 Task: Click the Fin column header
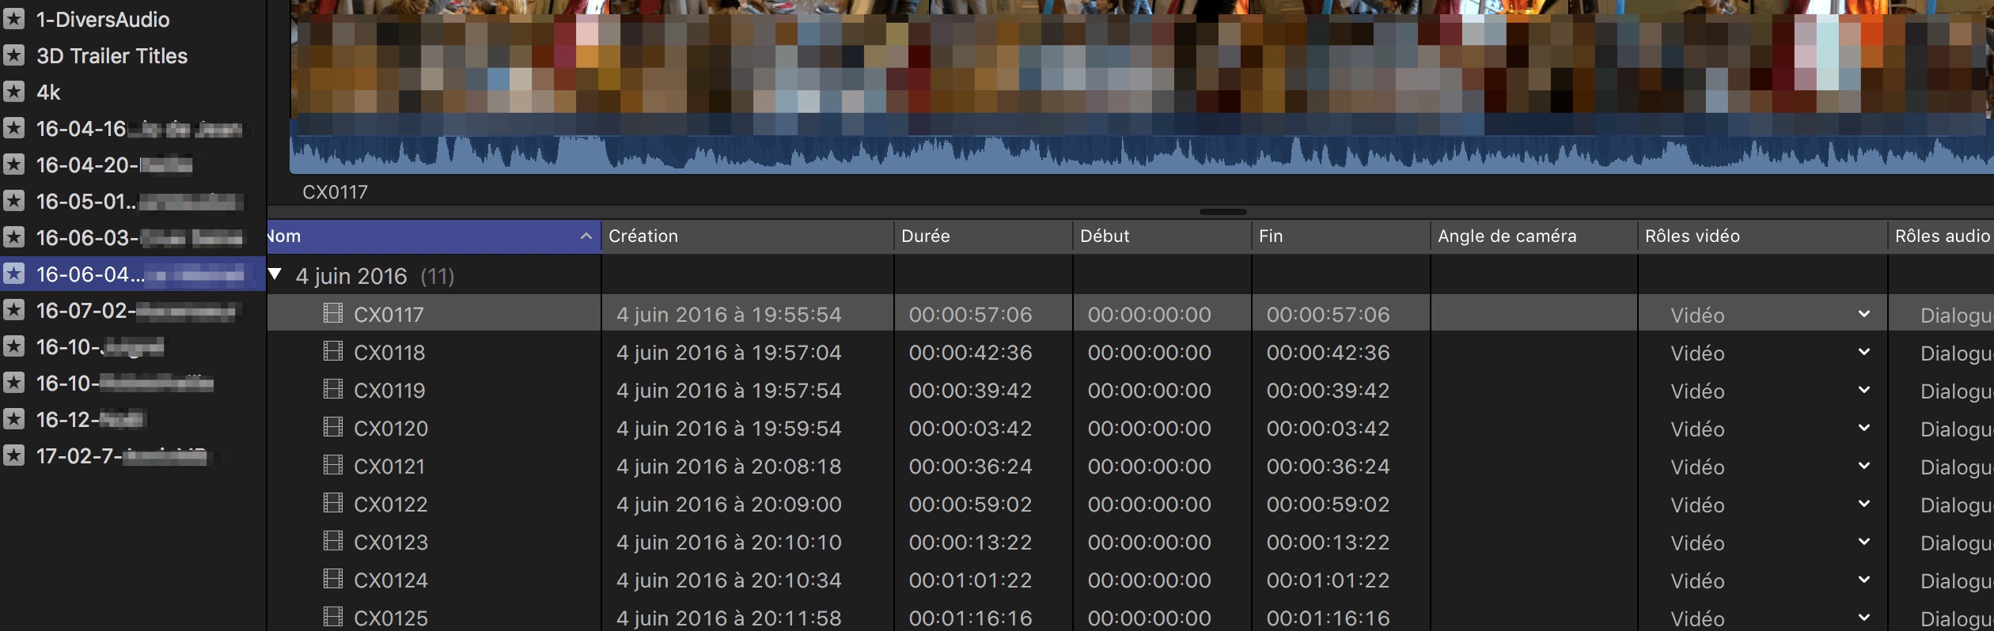click(1341, 236)
